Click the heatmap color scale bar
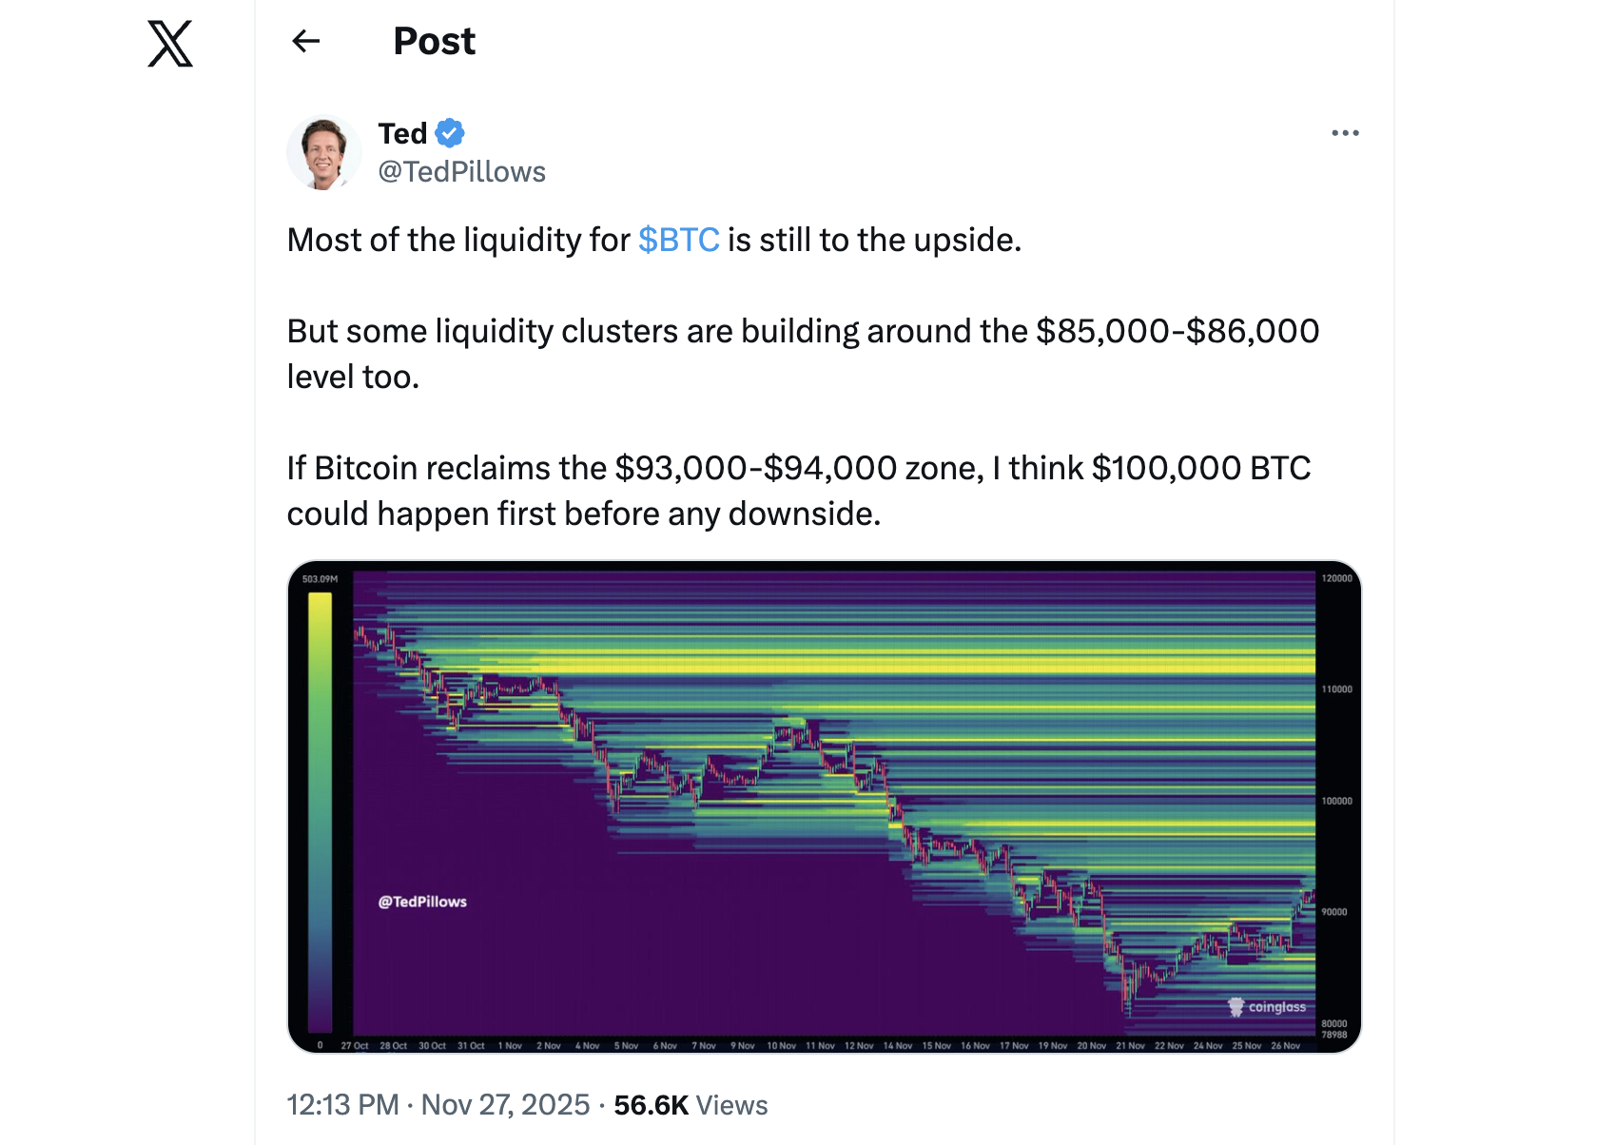Viewport: 1615px width, 1145px height. pos(320,808)
